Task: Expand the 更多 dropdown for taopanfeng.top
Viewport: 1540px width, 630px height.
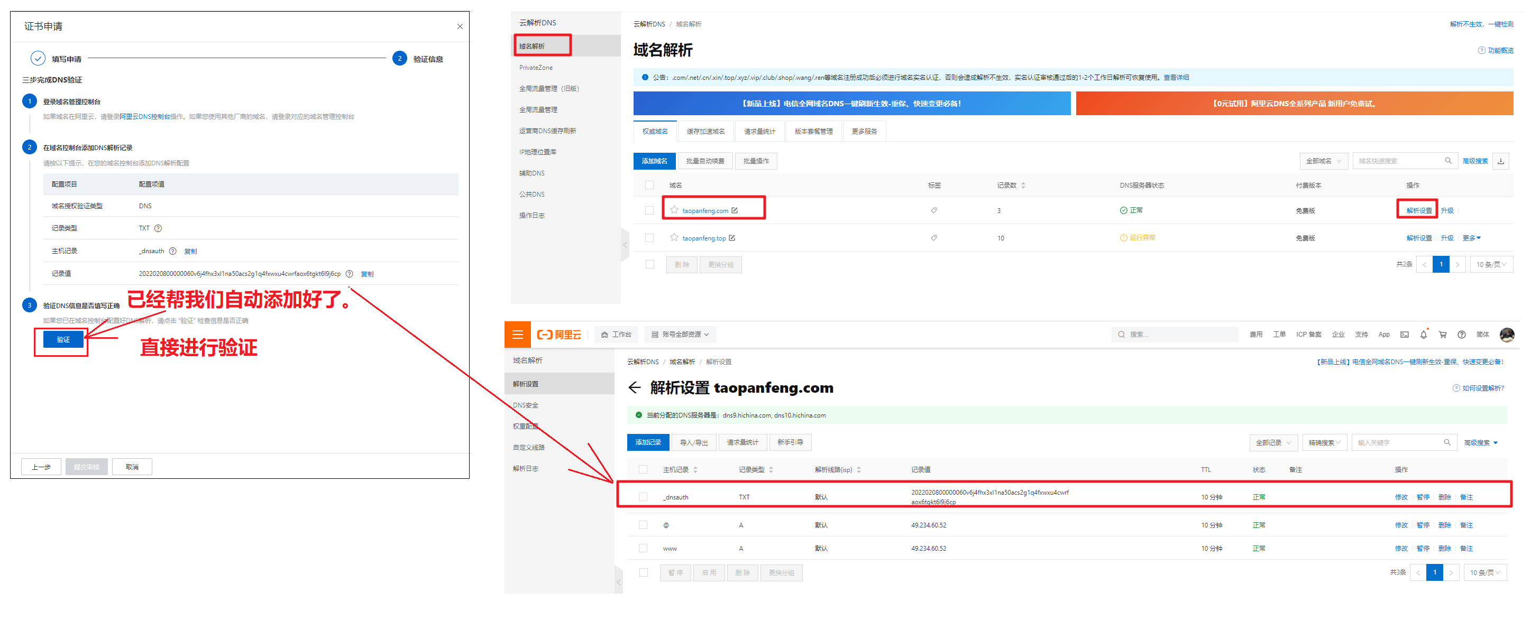Action: coord(1471,238)
